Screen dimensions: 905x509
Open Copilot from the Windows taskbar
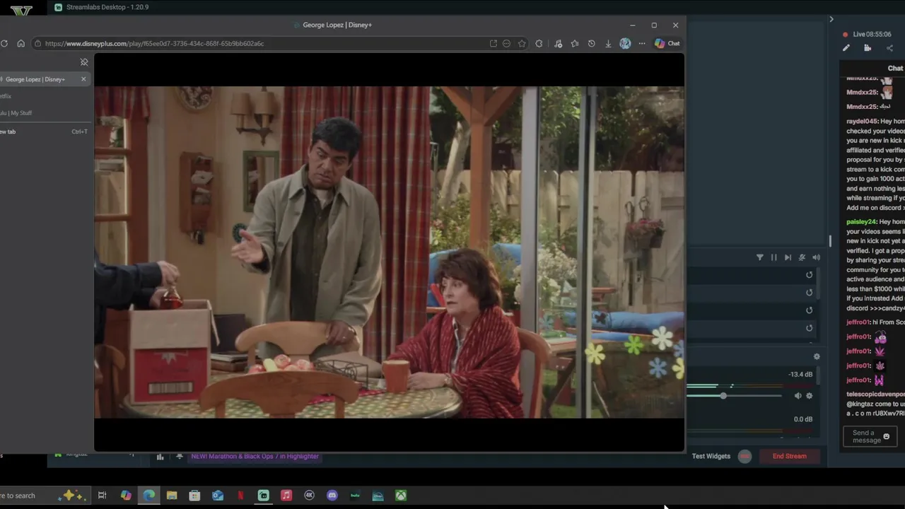click(126, 496)
